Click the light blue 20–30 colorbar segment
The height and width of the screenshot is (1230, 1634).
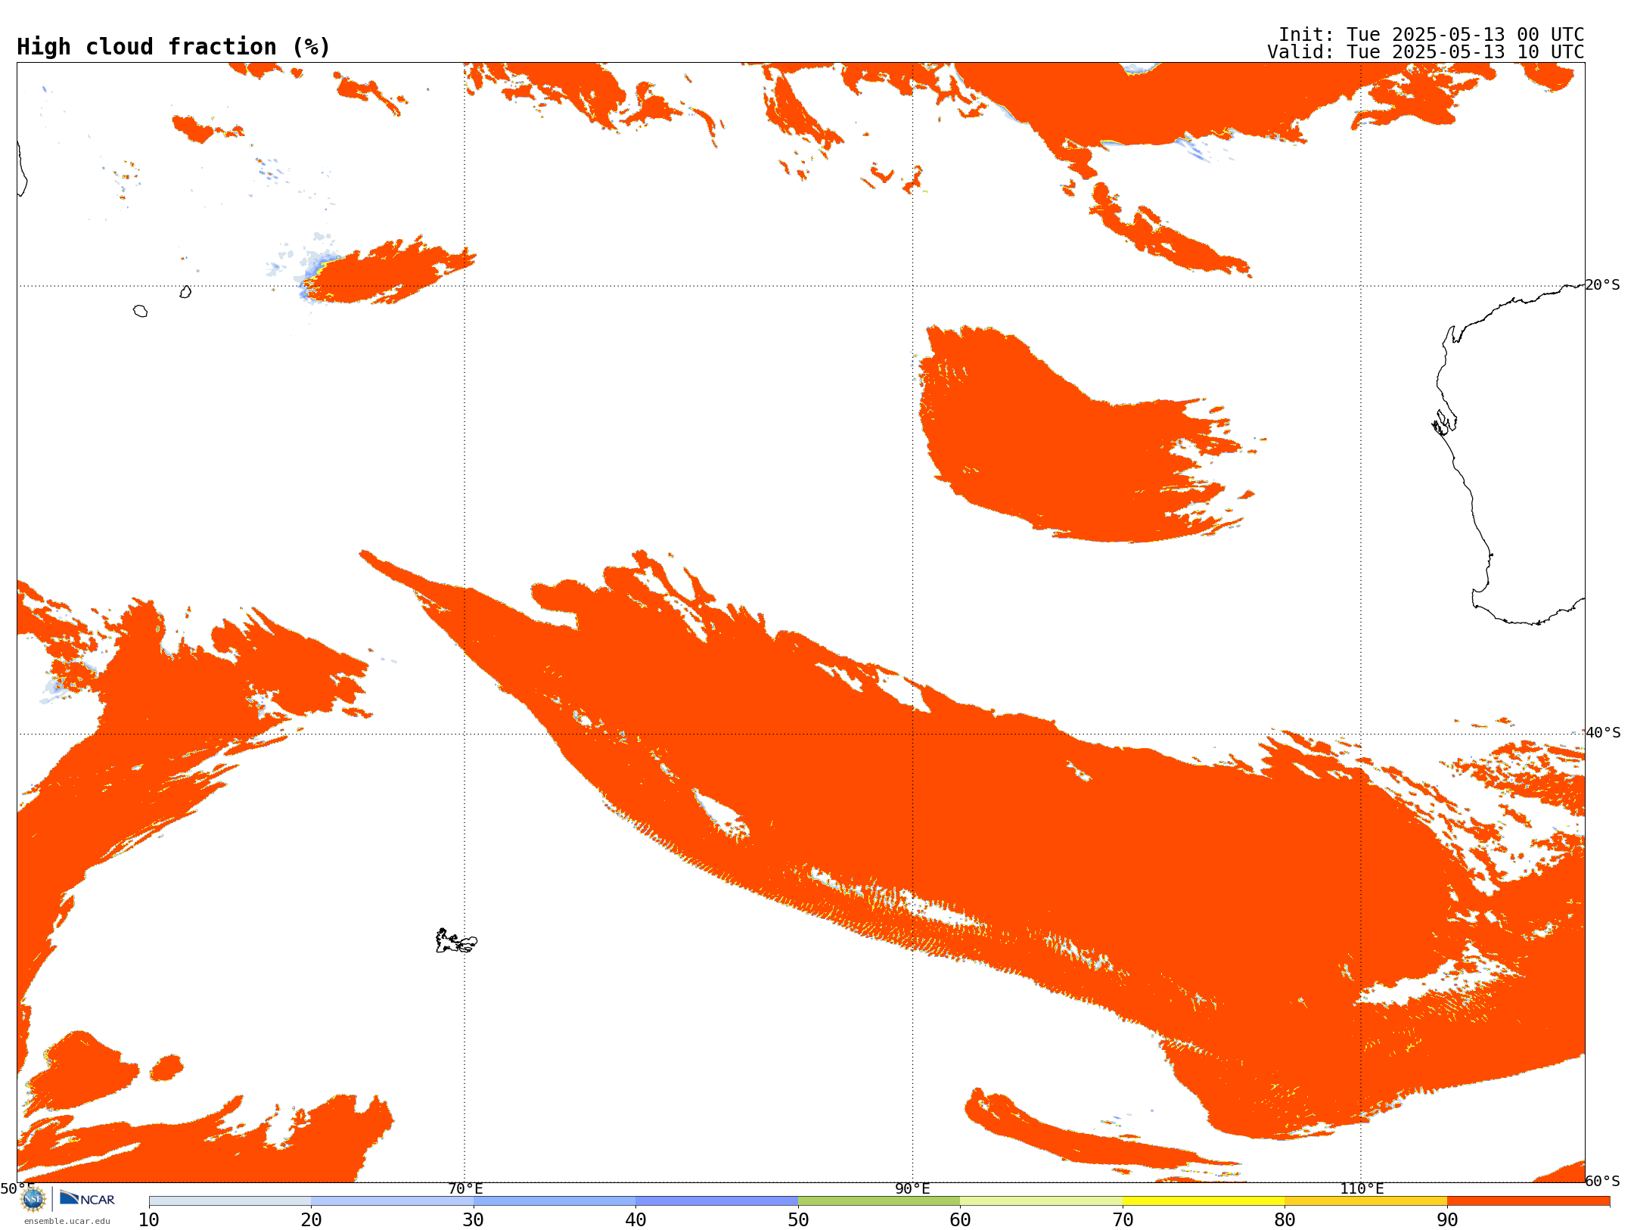tap(392, 1201)
